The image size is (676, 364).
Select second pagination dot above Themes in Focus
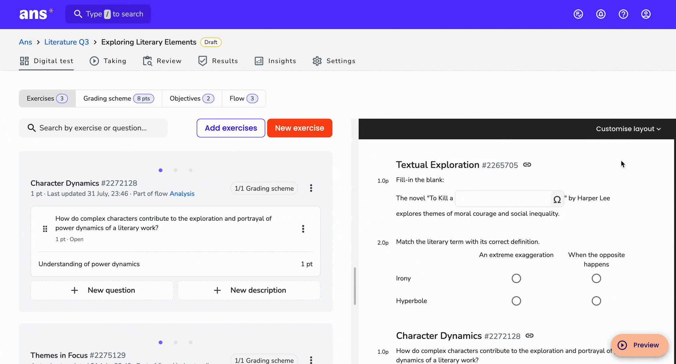click(175, 342)
